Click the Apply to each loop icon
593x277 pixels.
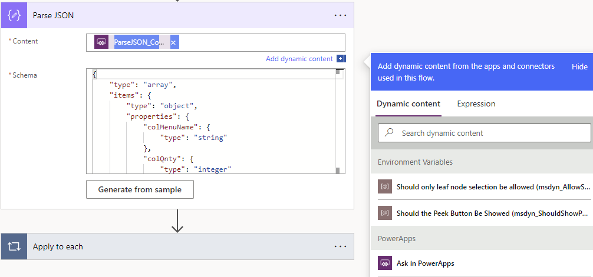[x=14, y=246]
